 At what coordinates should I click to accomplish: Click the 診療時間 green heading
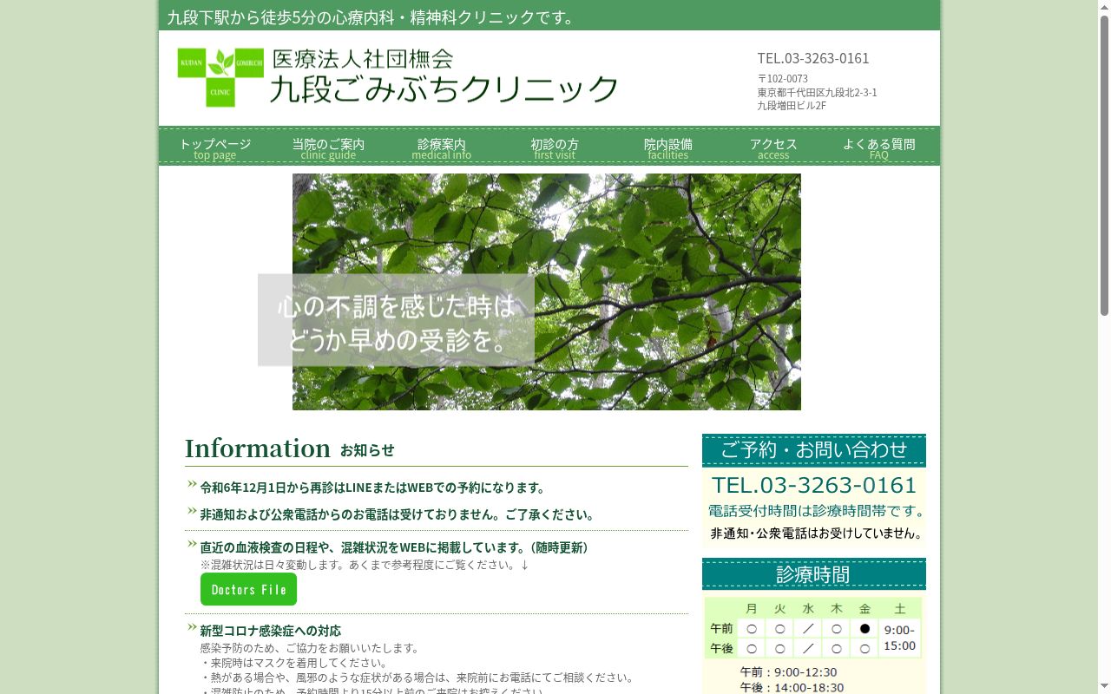click(x=814, y=574)
